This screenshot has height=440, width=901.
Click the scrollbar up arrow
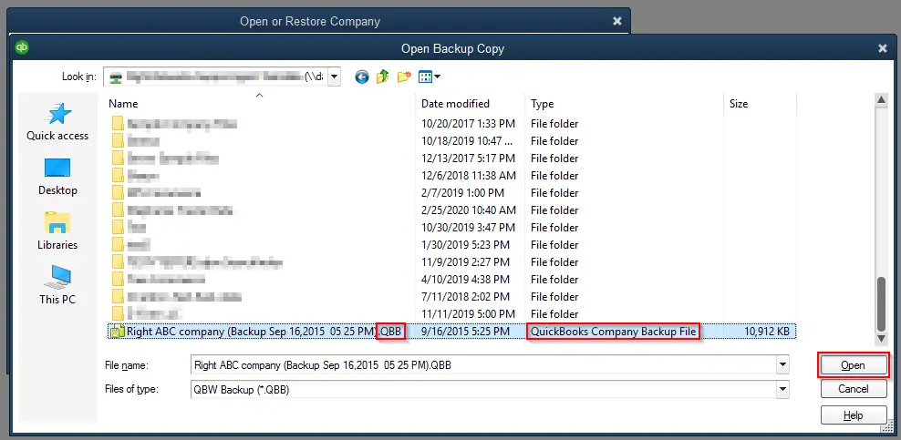point(882,100)
